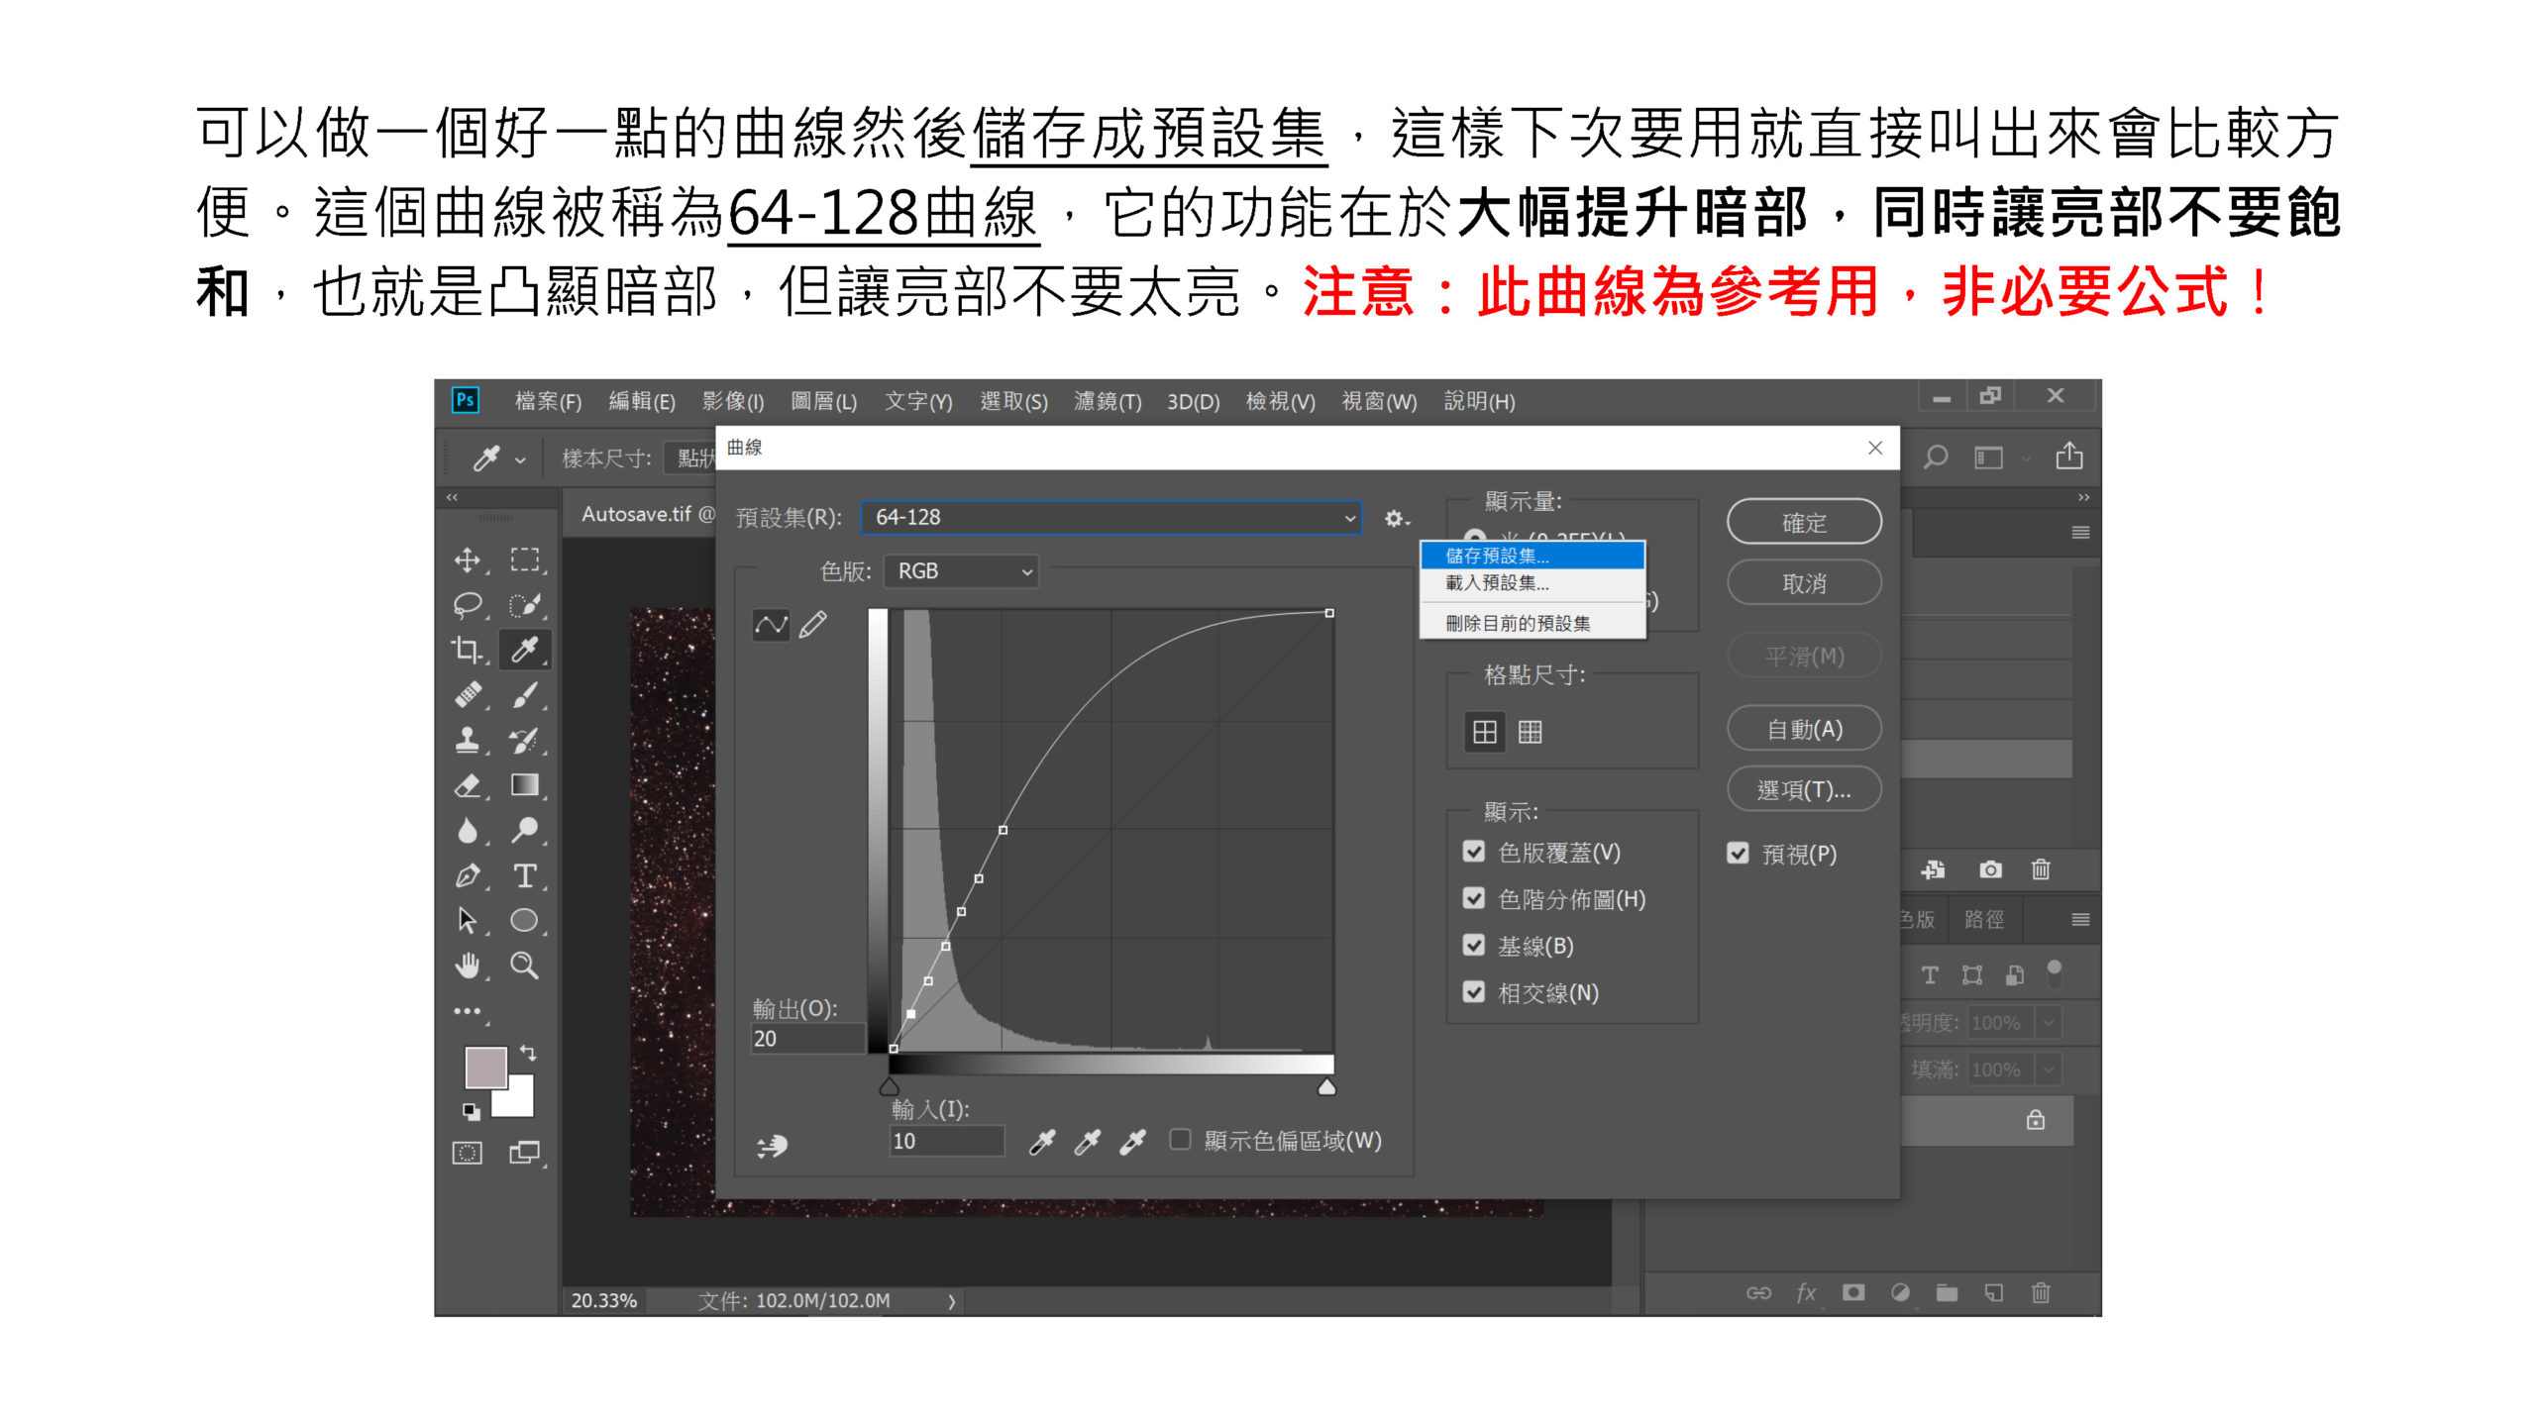Image resolution: width=2536 pixels, height=1426 pixels.
Task: Confirm the curve with 確定
Action: click(1803, 521)
